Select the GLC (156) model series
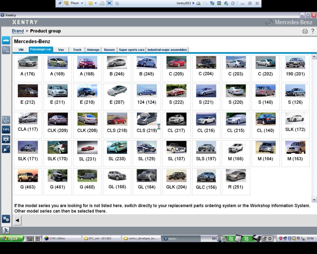The image size is (317, 254). click(206, 182)
